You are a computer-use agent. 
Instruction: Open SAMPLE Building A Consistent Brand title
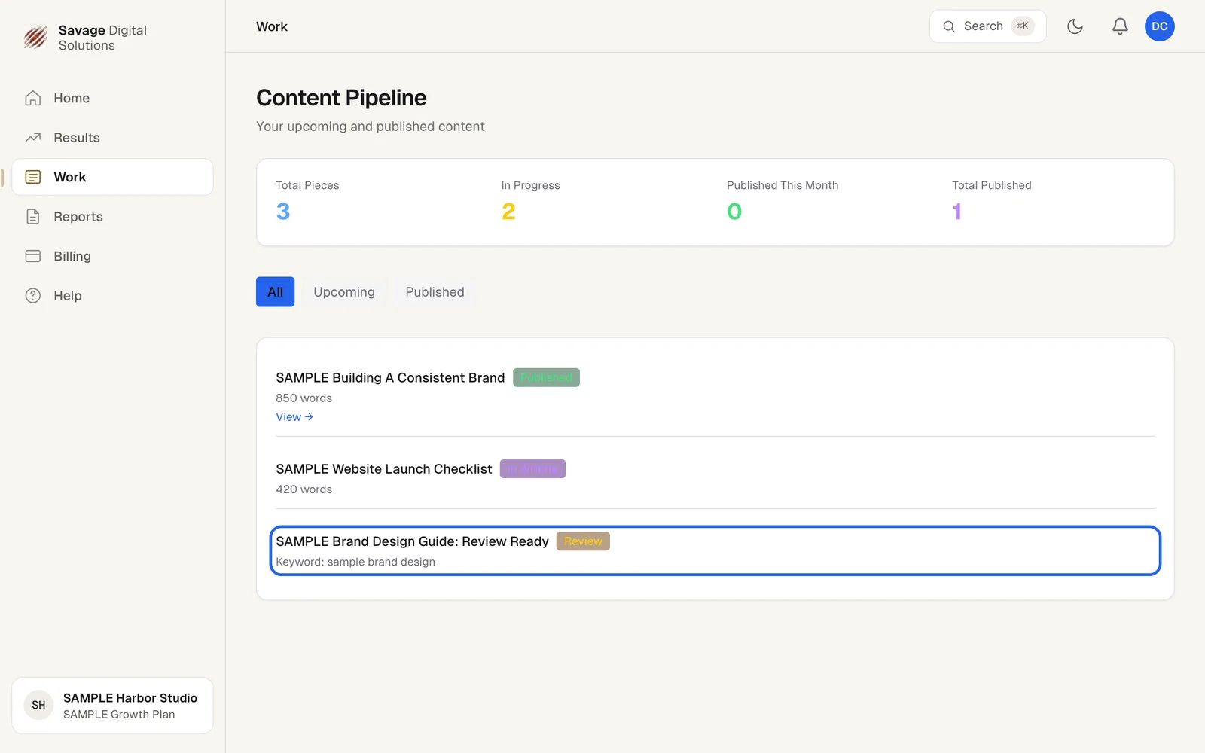(390, 378)
